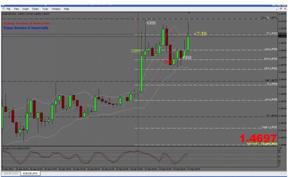This screenshot has height=177, width=288.
Task: Click the green-bordered price label box
Action: click(x=135, y=51)
